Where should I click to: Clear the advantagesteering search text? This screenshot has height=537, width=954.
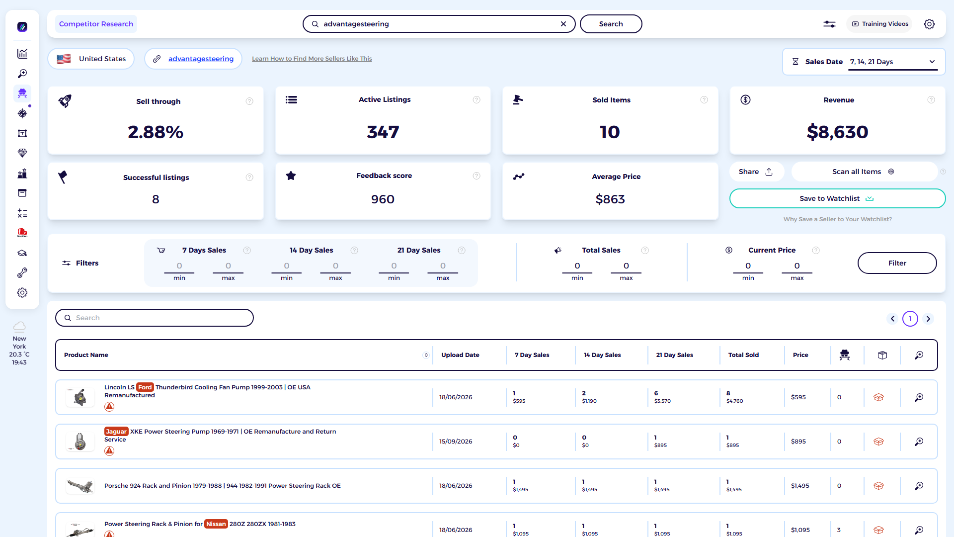563,24
